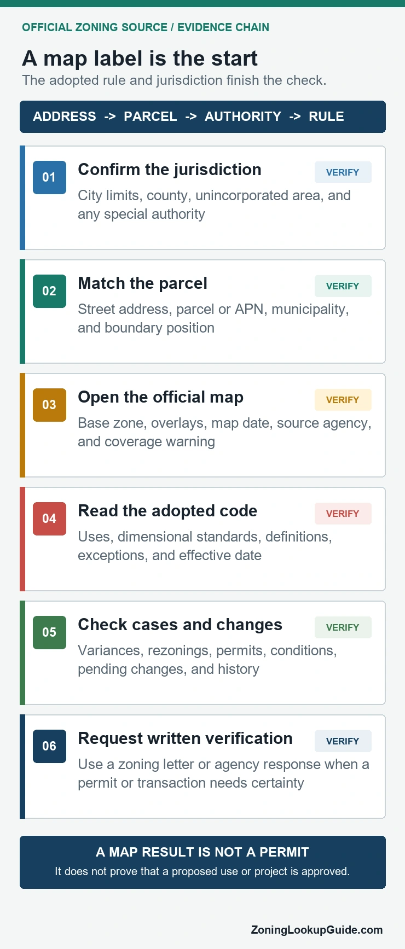This screenshot has height=949, width=405.
Task: Select the 'Match the parcel' heading
Action: 142,283
